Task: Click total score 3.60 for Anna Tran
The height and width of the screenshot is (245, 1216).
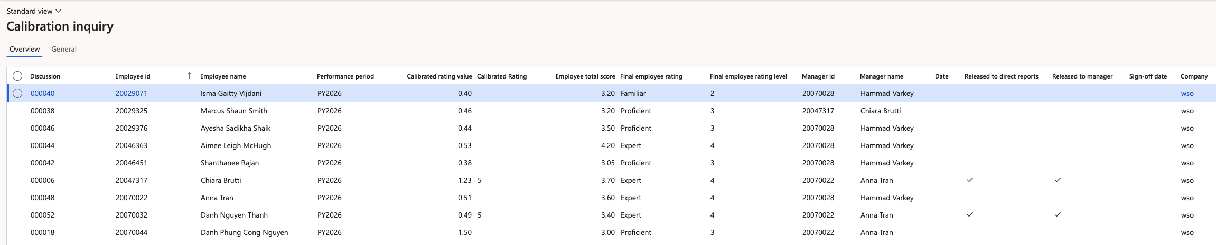Action: click(x=608, y=198)
